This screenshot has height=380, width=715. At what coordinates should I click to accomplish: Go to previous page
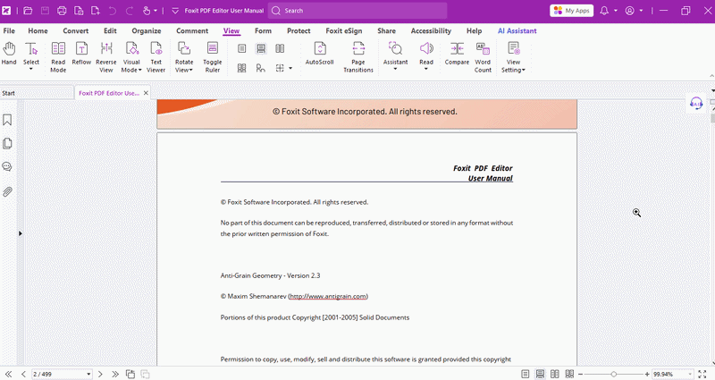23,374
